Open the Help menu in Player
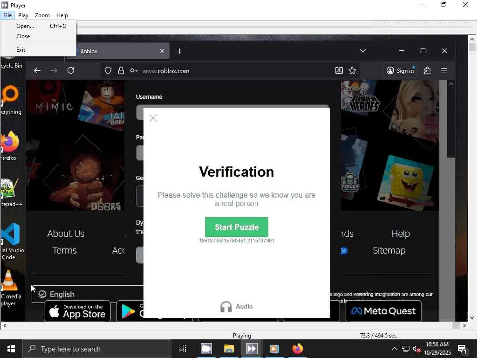Screen dimensions: 477x358 tap(62, 15)
